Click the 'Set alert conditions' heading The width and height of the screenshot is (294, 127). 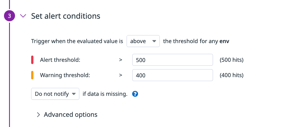[x=66, y=16]
